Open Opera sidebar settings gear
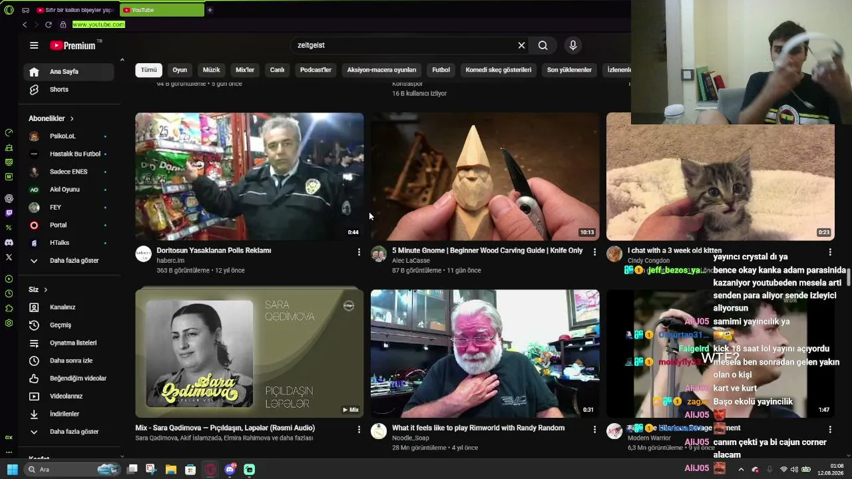This screenshot has width=852, height=479. (9, 323)
